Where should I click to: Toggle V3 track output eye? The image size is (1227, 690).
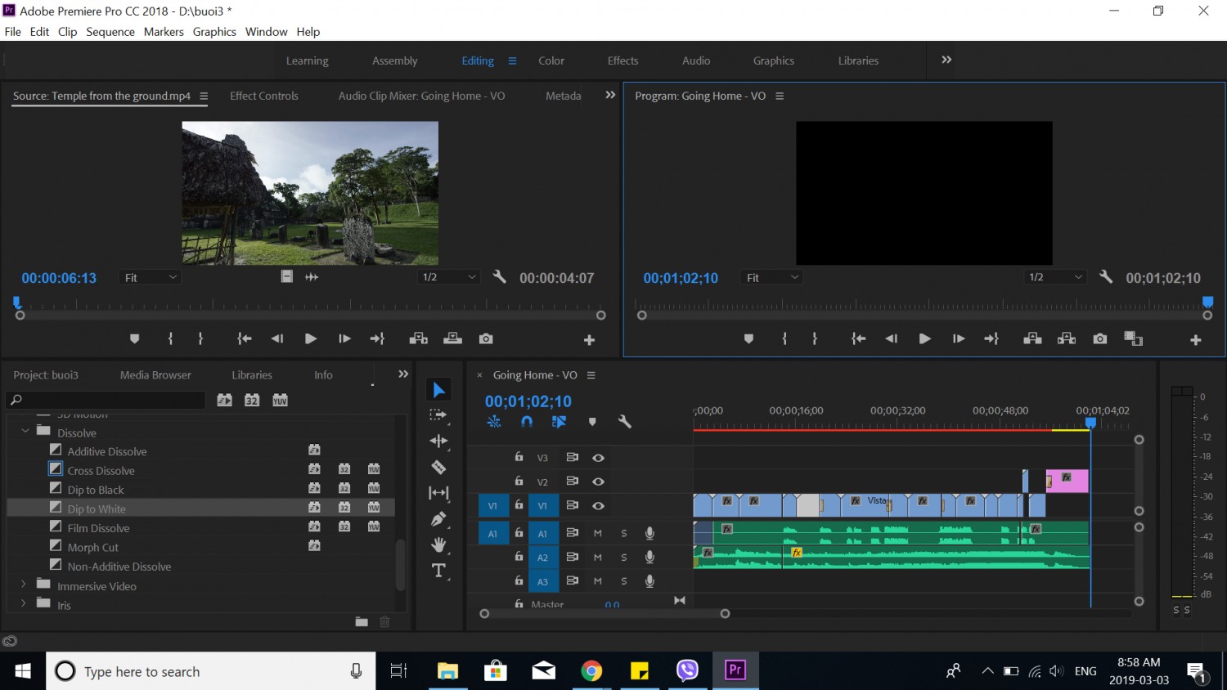(x=599, y=458)
